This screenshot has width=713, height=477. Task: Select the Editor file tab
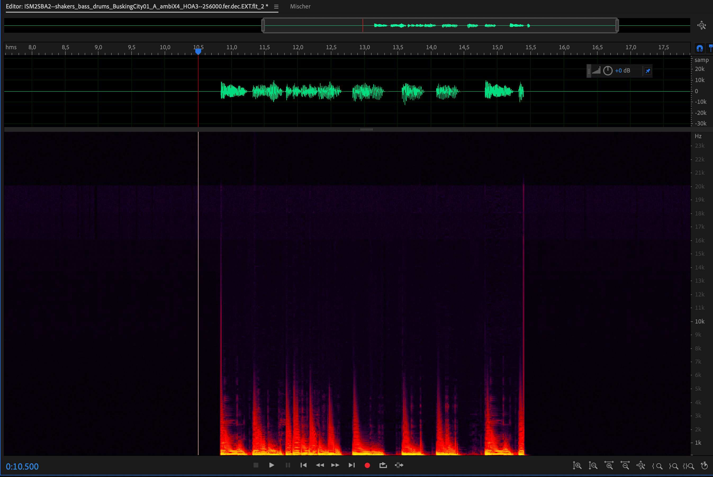pyautogui.click(x=137, y=6)
